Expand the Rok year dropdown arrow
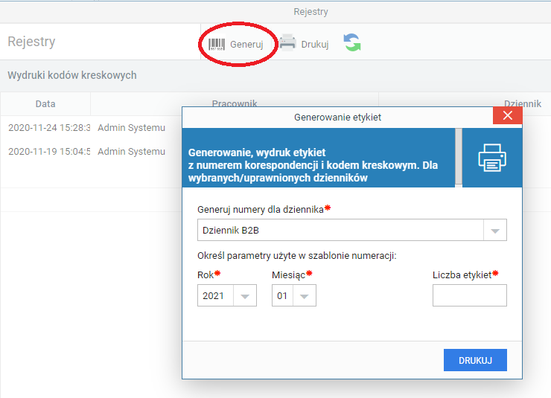551x398 pixels. 245,296
